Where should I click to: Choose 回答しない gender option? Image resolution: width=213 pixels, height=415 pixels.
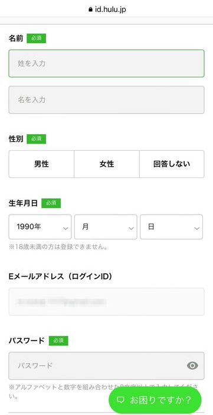172,164
